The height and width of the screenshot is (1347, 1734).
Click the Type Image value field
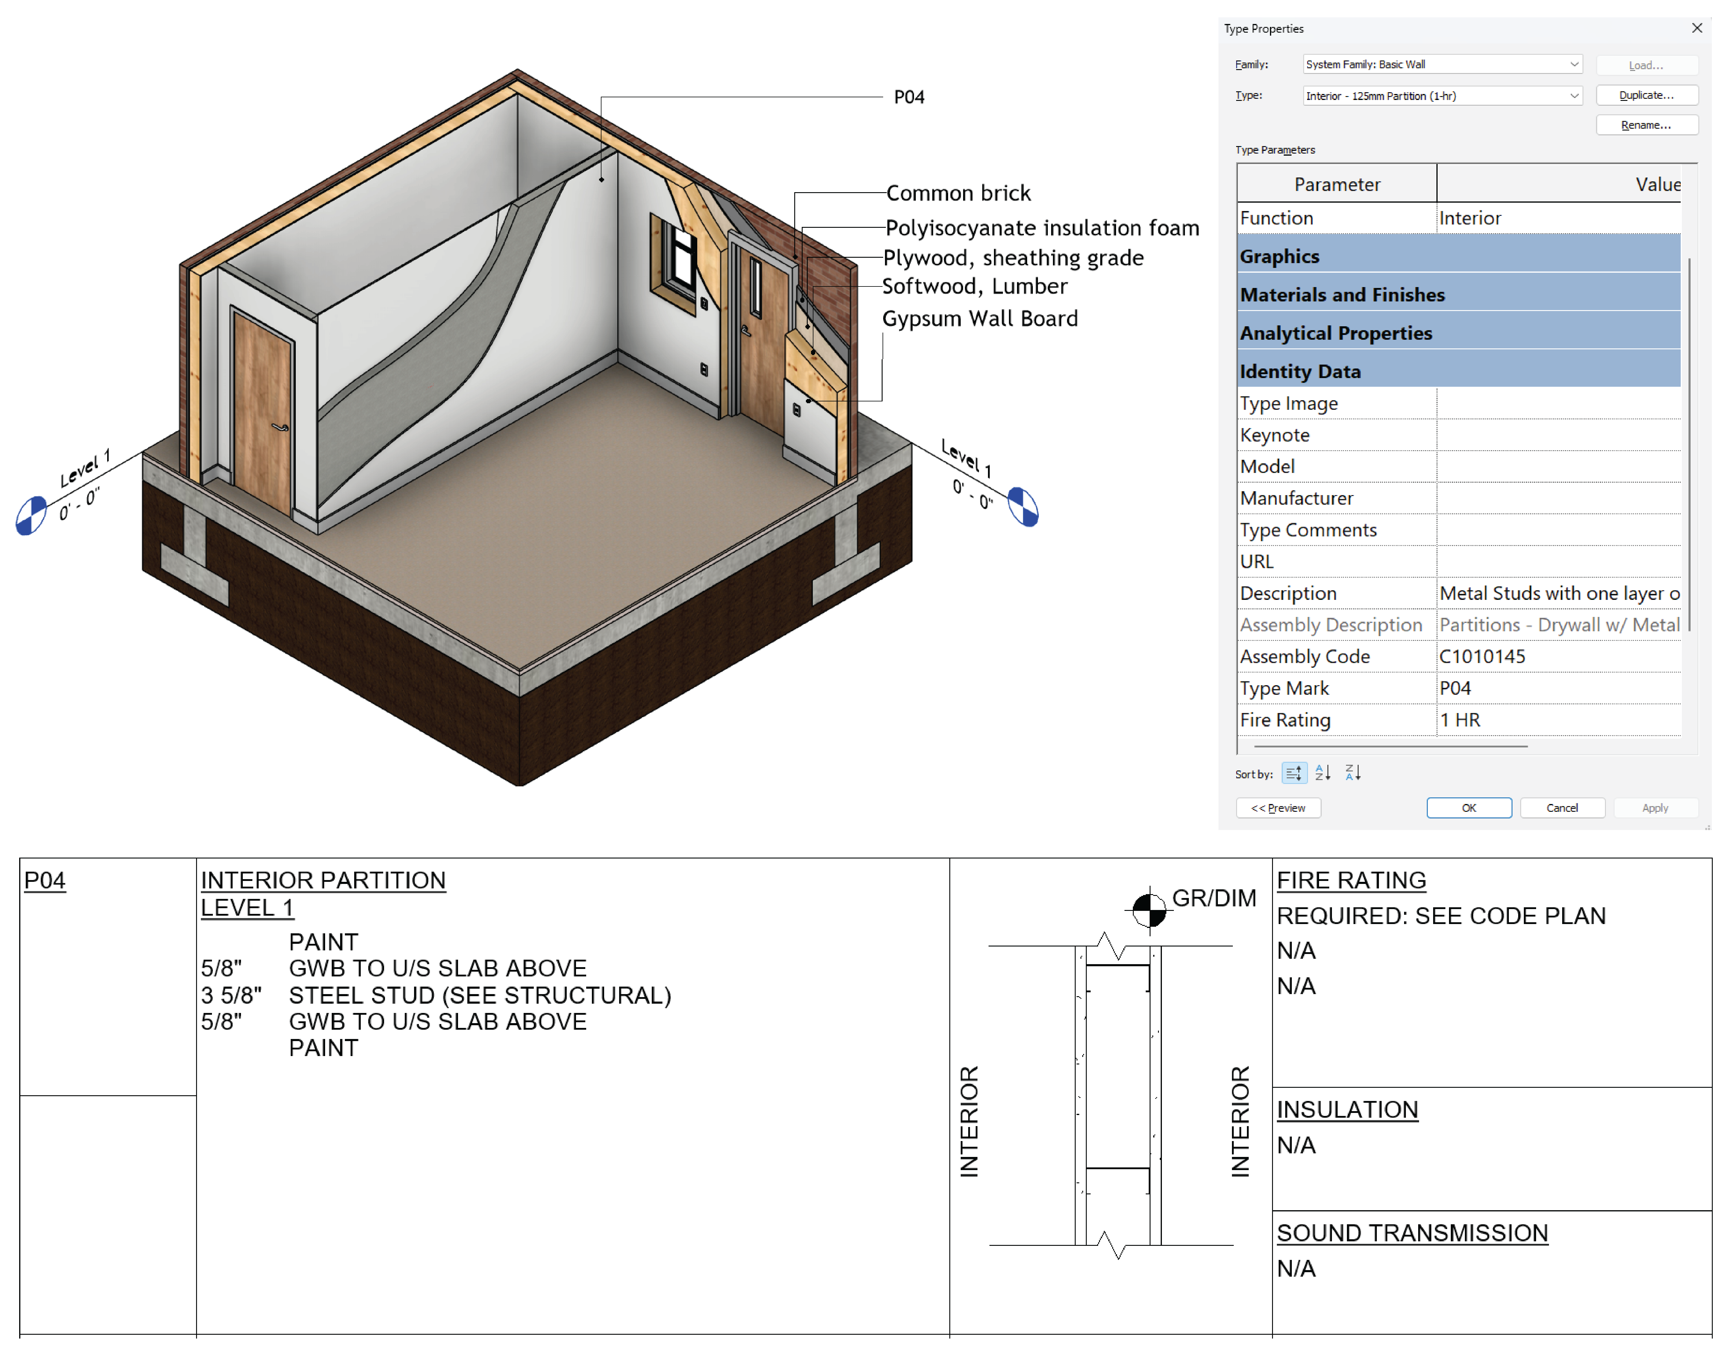(1559, 403)
